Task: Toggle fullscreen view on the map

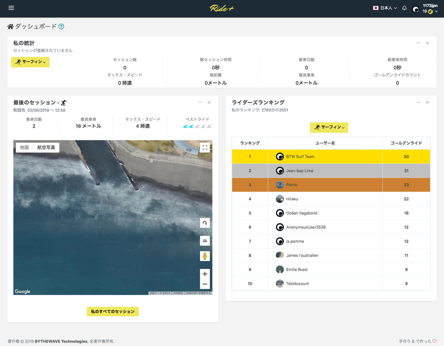Action: coord(205,147)
